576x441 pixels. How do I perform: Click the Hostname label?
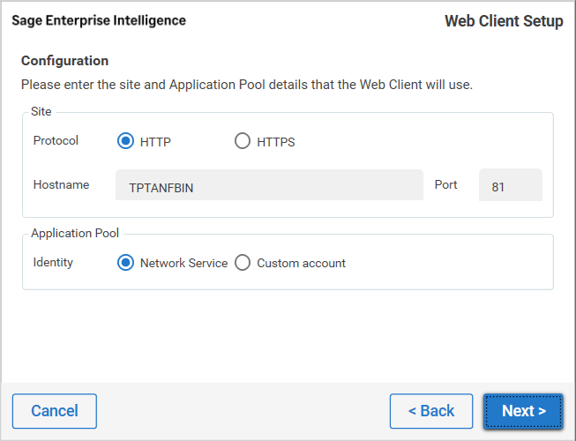point(61,185)
